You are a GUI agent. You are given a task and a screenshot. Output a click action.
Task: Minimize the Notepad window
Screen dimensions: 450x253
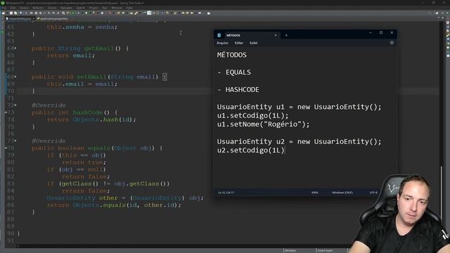371,33
